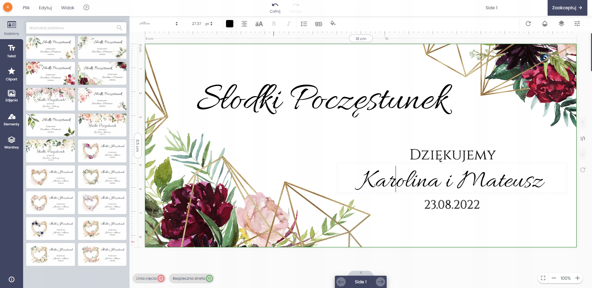The width and height of the screenshot is (592, 288).
Task: Open the Edytuj menu
Action: point(45,8)
